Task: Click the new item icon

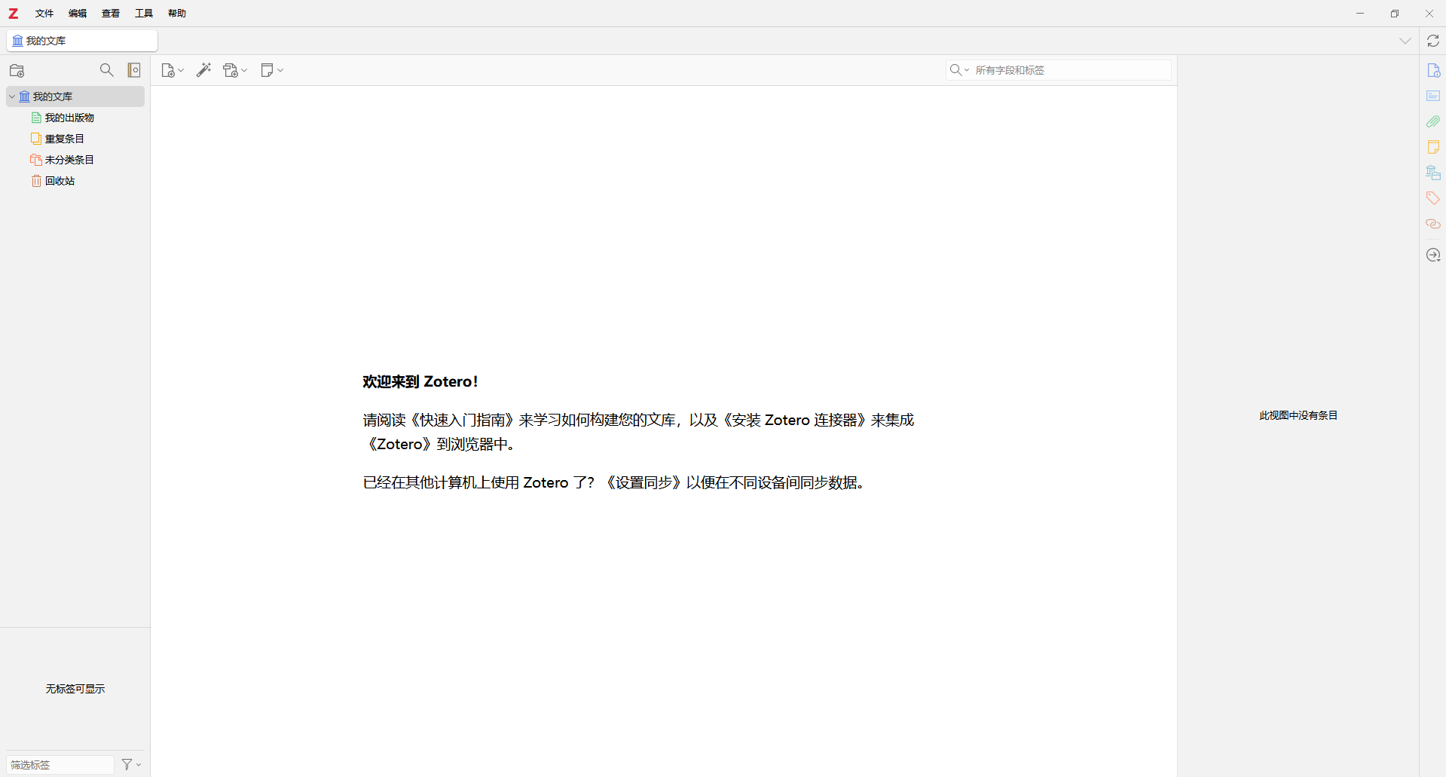Action: (x=168, y=70)
